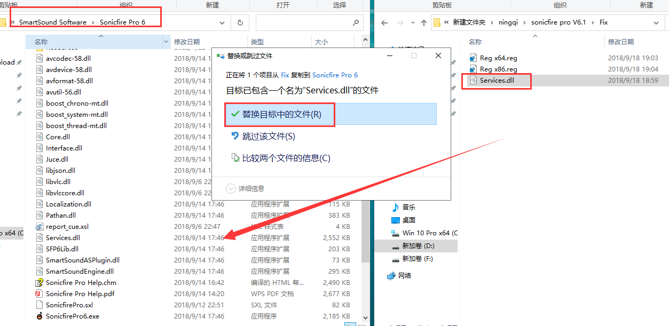Click the search magnifier icon in the left window

356,22
